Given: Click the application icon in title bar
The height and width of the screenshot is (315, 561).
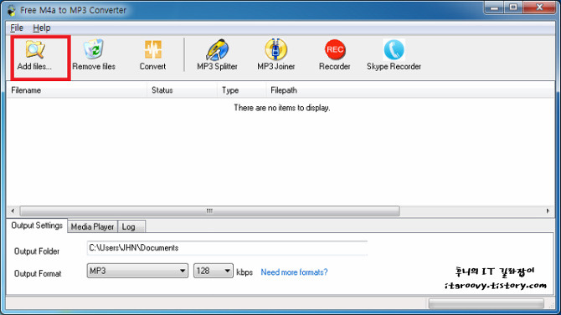Looking at the screenshot, I should tap(12, 10).
